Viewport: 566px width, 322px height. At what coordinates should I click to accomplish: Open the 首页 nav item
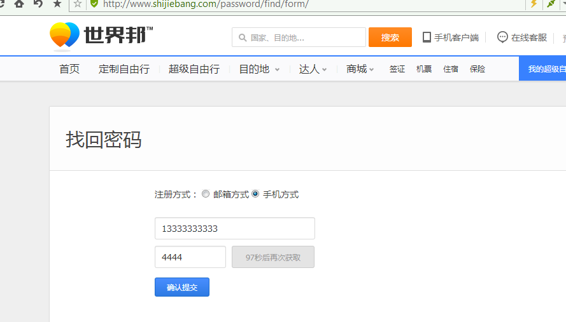pyautogui.click(x=69, y=69)
